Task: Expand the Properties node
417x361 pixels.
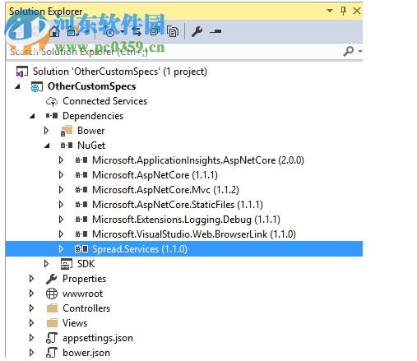Action: (x=31, y=279)
